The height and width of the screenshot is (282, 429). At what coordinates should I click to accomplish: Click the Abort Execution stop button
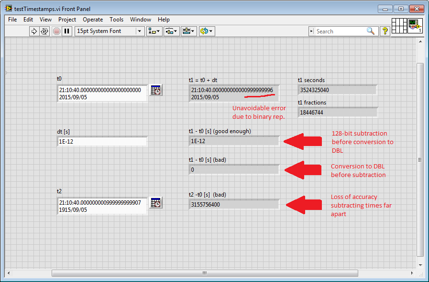pyautogui.click(x=56, y=31)
